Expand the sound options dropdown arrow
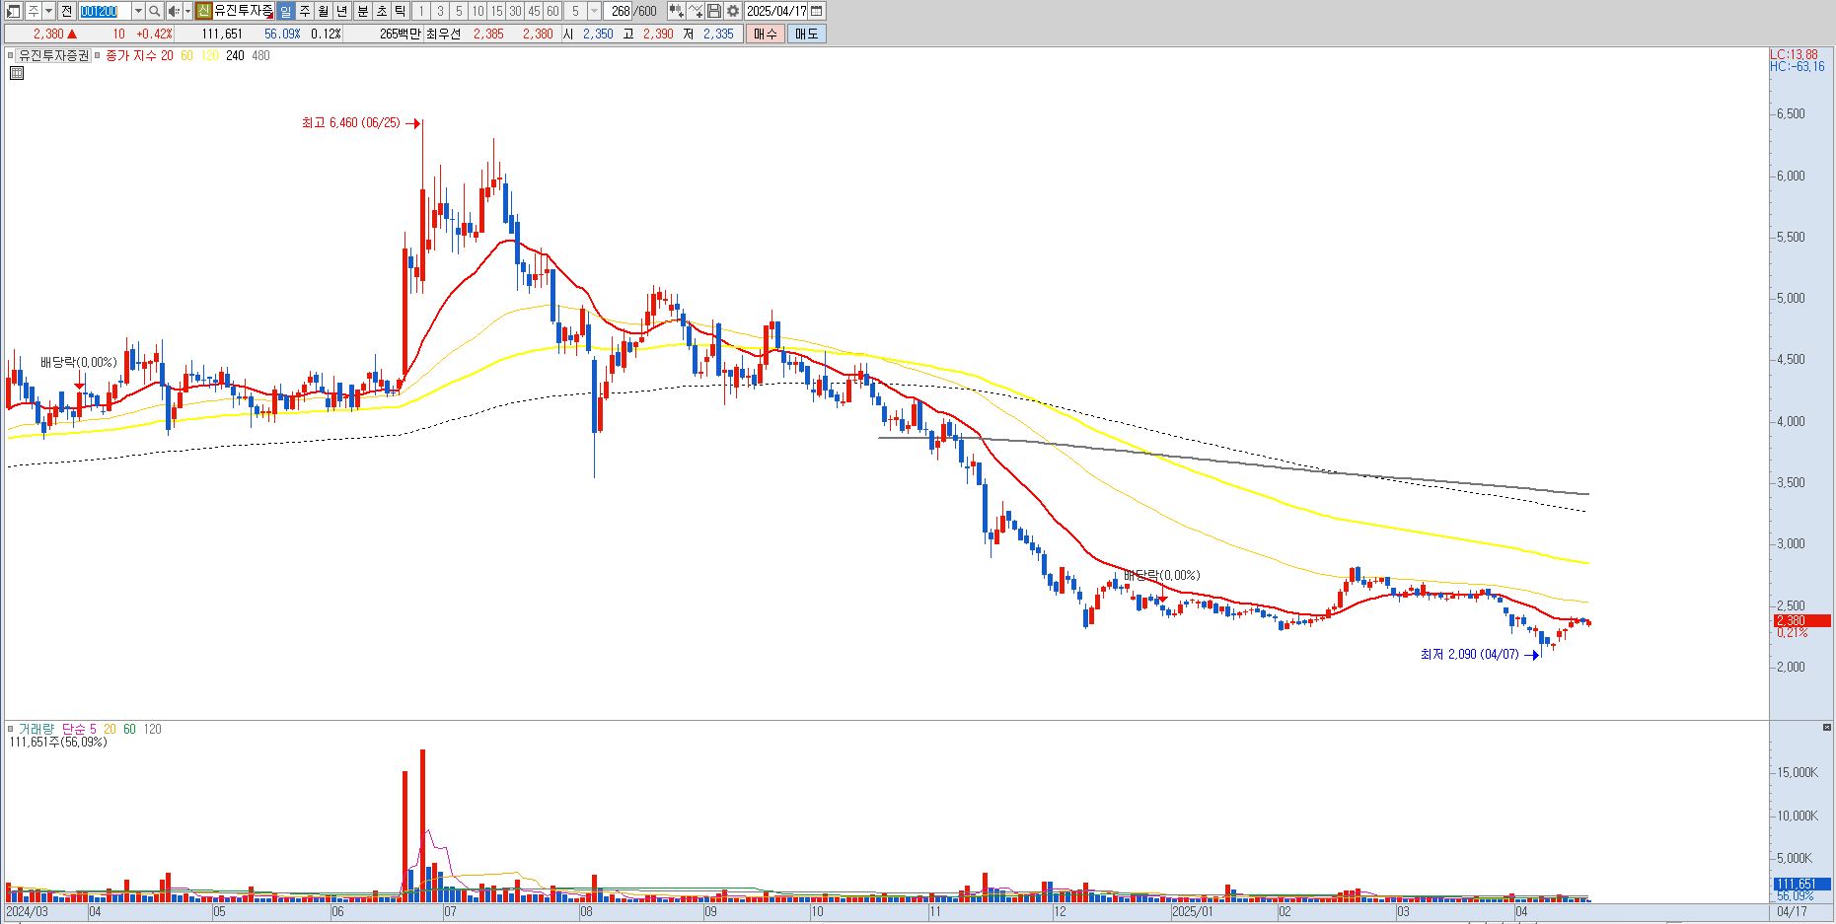1836x924 pixels. tap(187, 11)
